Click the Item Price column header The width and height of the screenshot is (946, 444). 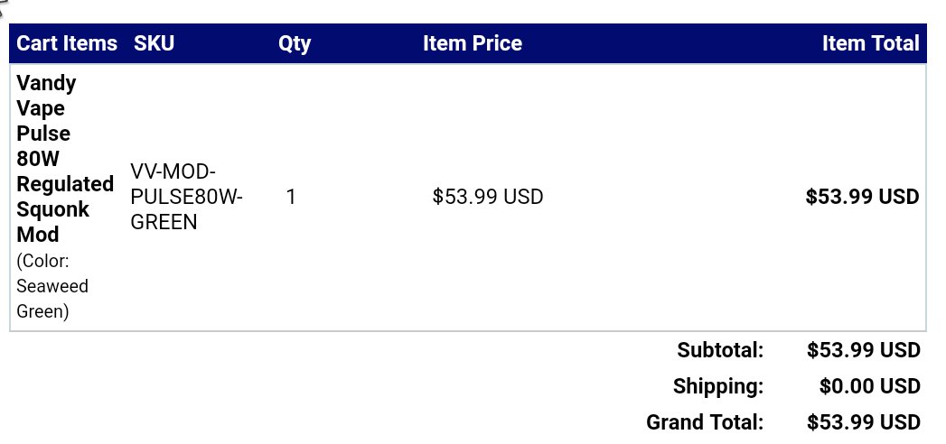(473, 43)
